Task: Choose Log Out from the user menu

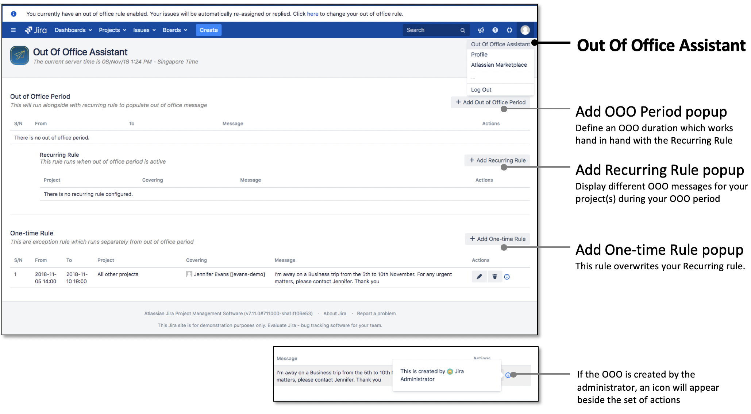Action: [481, 90]
